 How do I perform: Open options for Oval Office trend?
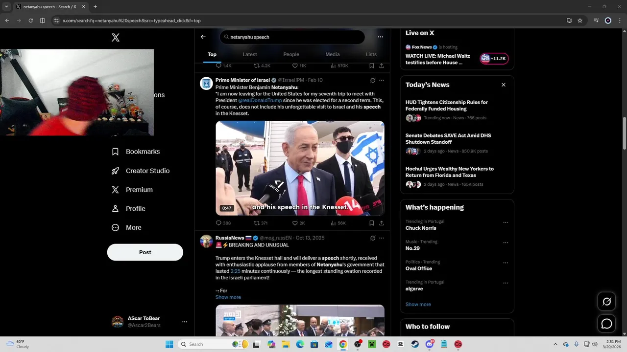click(505, 263)
